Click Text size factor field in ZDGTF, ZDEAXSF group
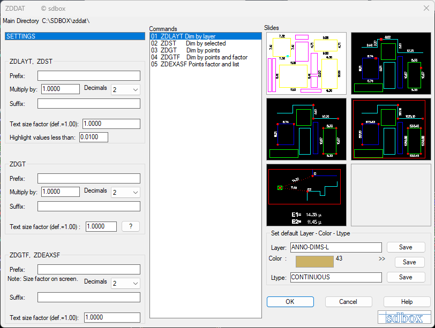This screenshot has height=328, width=435. click(x=112, y=317)
